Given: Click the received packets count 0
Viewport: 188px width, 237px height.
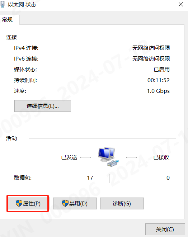Looking at the screenshot, I should tap(168, 177).
